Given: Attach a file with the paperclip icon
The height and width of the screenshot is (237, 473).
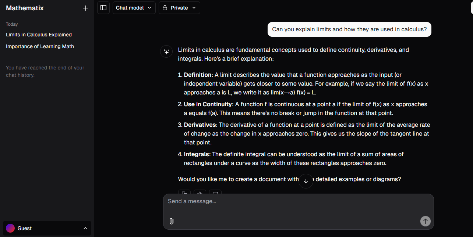Looking at the screenshot, I should 172,221.
